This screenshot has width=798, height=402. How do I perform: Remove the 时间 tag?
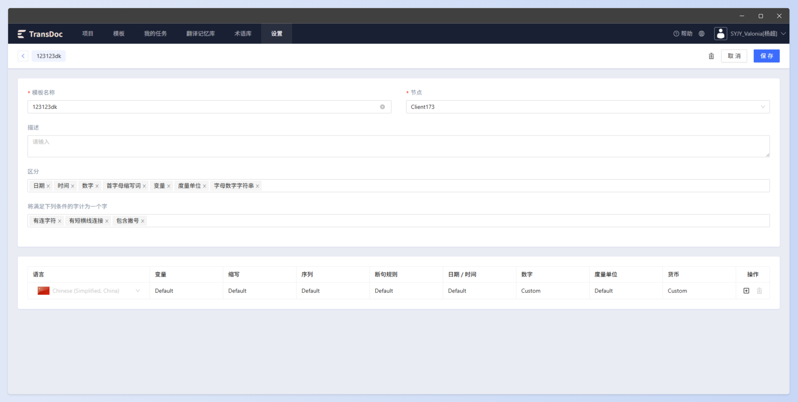(x=73, y=186)
